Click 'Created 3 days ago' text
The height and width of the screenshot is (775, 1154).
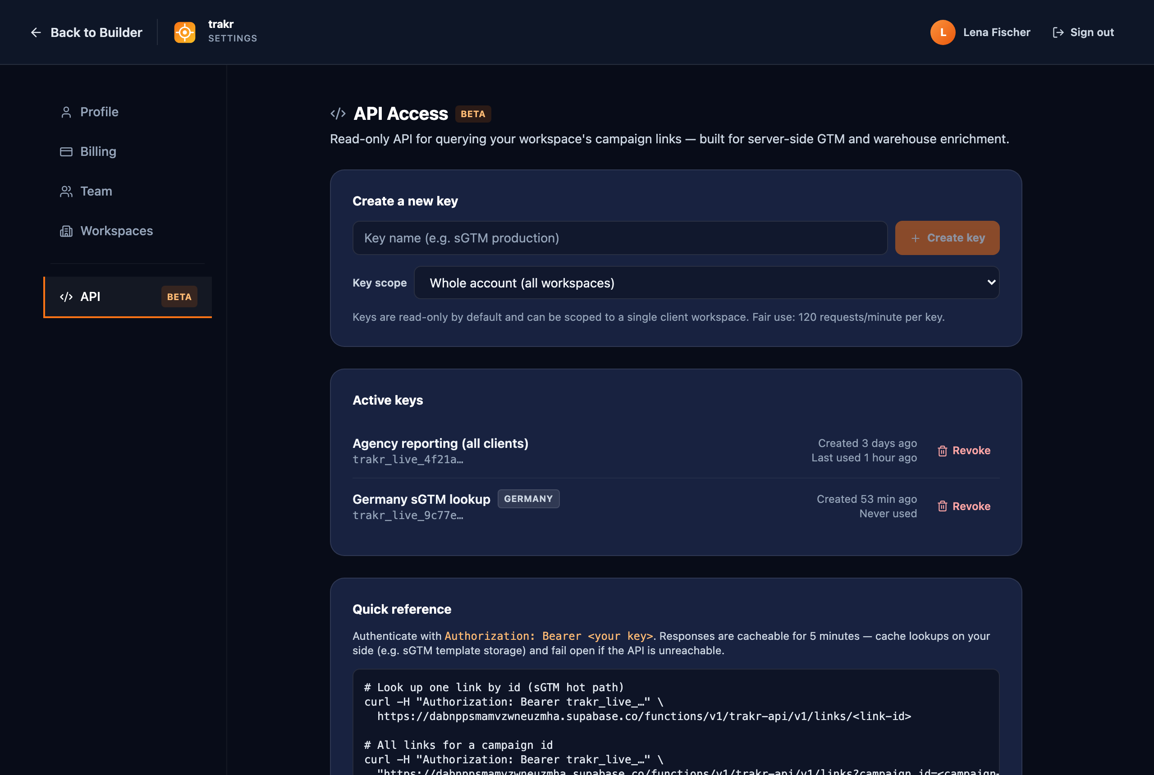[867, 443]
